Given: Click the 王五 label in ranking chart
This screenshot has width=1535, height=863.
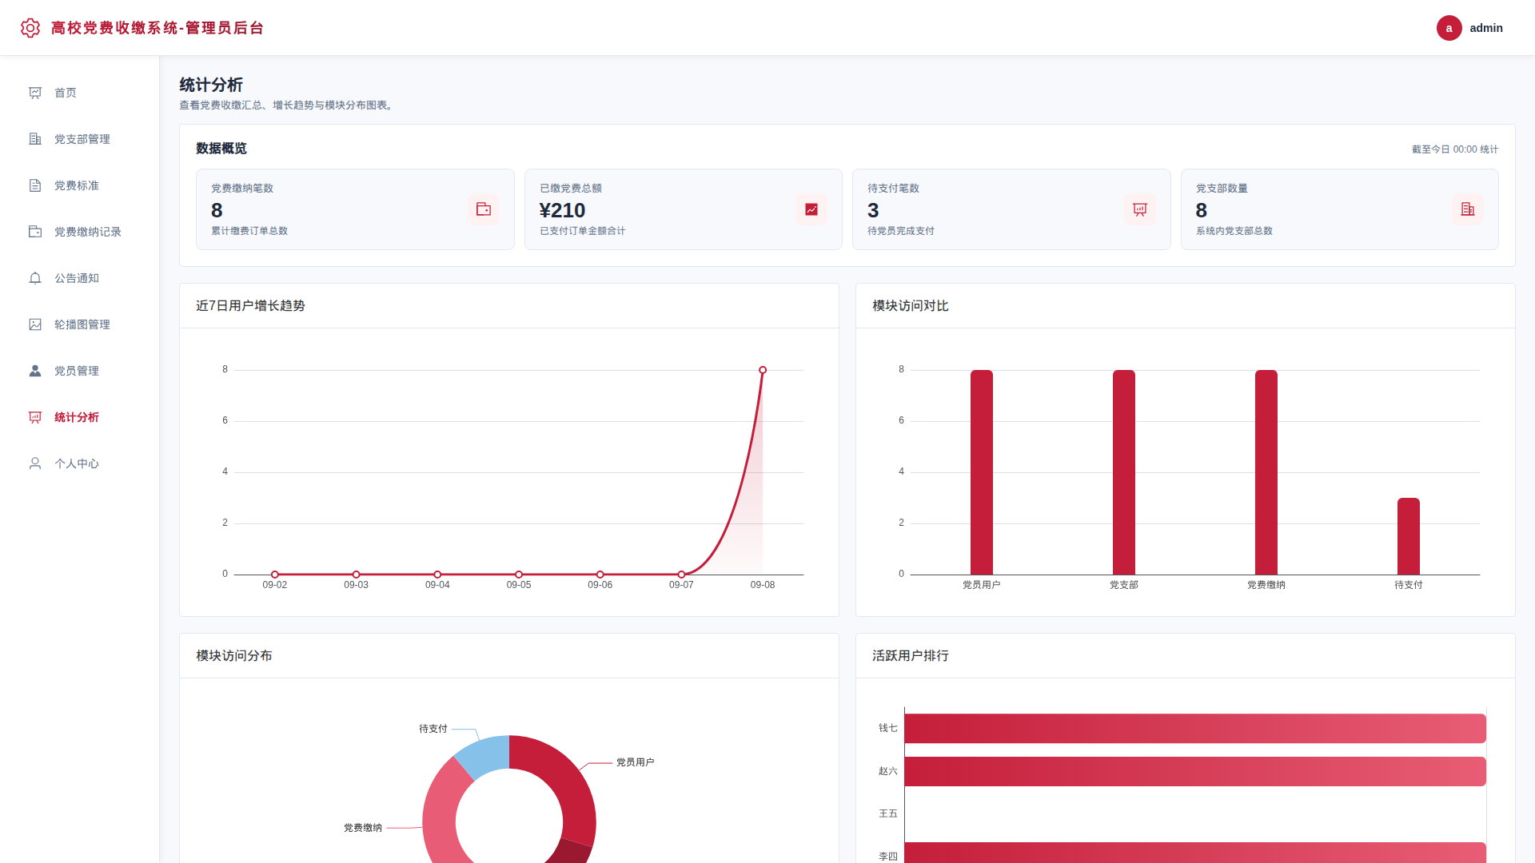Looking at the screenshot, I should pyautogui.click(x=888, y=813).
